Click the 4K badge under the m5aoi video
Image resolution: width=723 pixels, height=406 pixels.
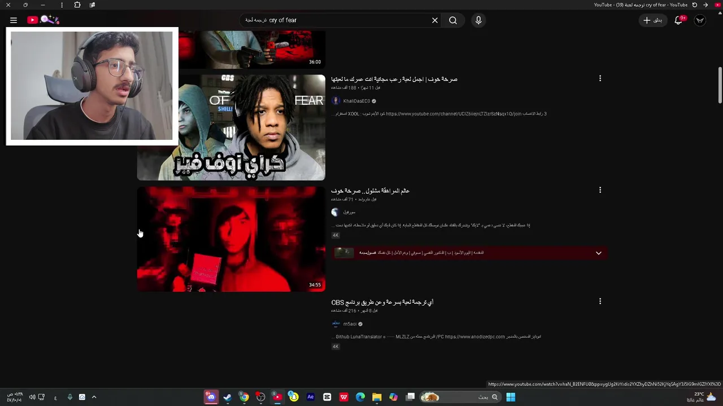click(336, 346)
